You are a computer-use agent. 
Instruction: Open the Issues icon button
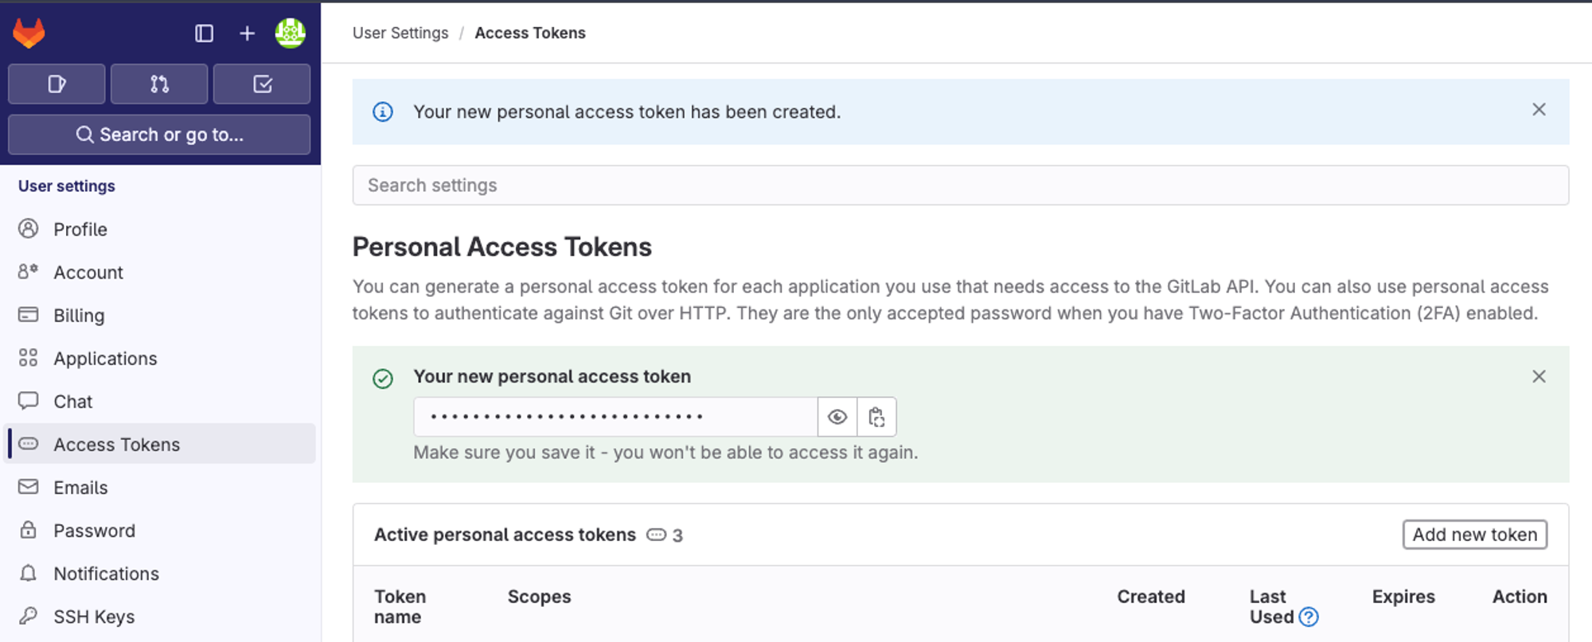(x=57, y=84)
